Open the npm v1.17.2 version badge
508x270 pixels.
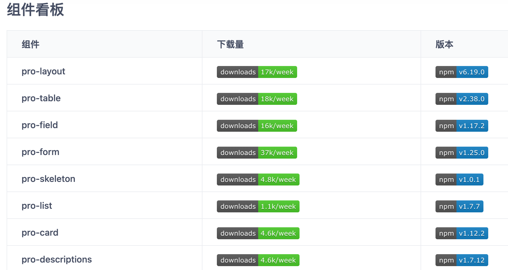click(x=462, y=126)
